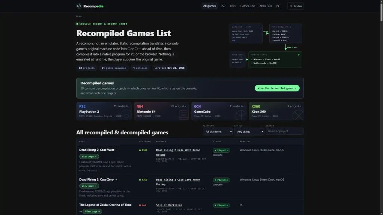Click the Playable badge for Ocarina of Time
This screenshot has height=215, width=383.
(221, 205)
